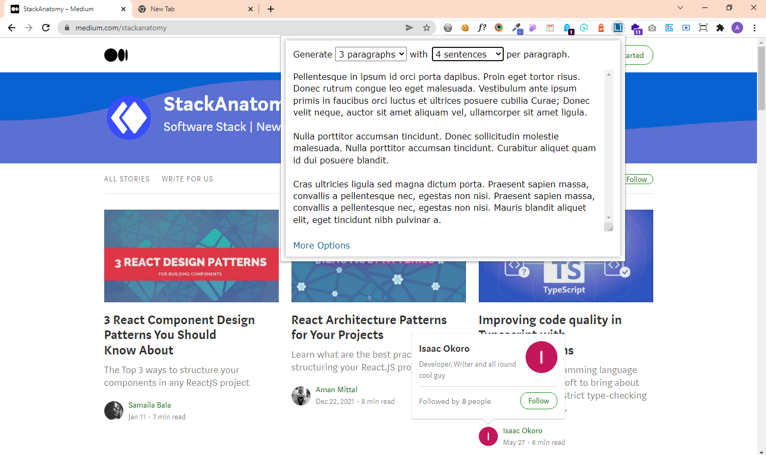
Task: Reload the current page
Action: [46, 28]
